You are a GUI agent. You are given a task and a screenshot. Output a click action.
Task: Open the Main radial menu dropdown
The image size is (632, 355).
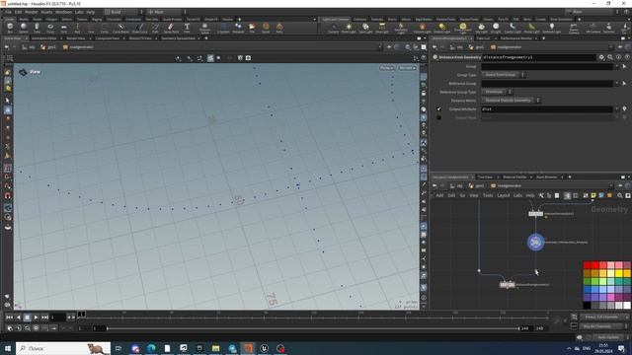tap(165, 12)
